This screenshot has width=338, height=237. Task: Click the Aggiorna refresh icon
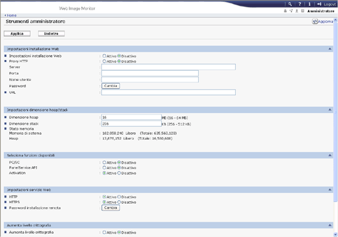314,21
